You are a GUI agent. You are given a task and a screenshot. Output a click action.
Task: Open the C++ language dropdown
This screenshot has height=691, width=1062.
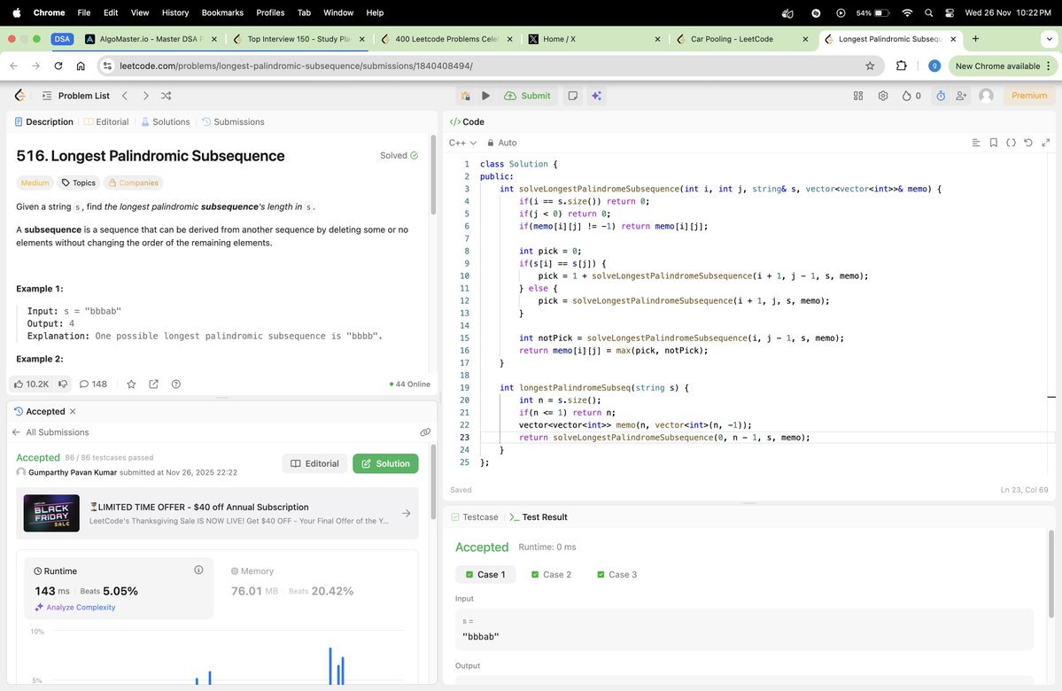tap(461, 143)
